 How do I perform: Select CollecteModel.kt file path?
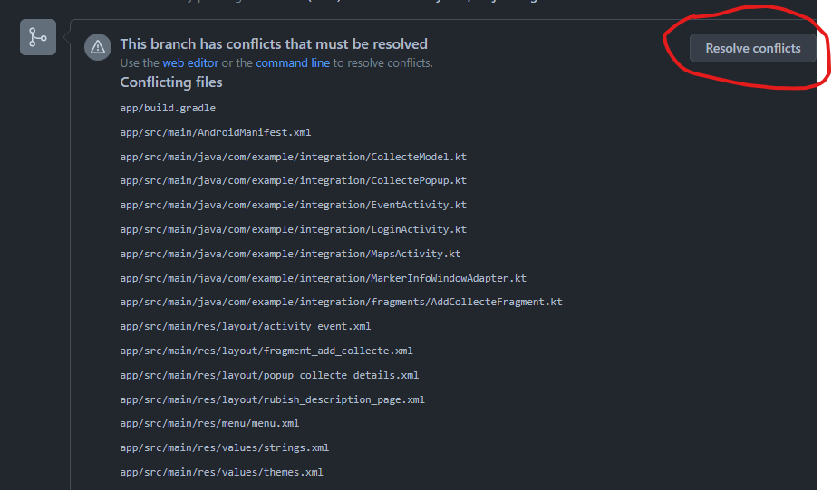[x=294, y=157]
